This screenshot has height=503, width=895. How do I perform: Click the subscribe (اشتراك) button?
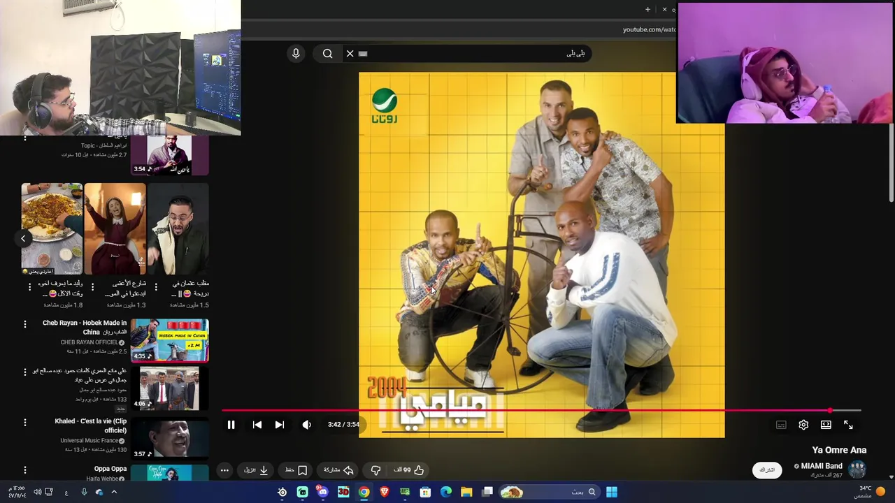point(767,470)
